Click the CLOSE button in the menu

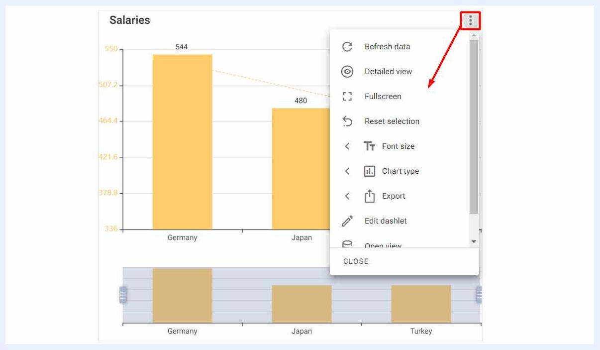(x=356, y=261)
